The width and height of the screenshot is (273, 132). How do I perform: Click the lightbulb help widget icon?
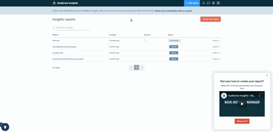[x=5, y=127]
